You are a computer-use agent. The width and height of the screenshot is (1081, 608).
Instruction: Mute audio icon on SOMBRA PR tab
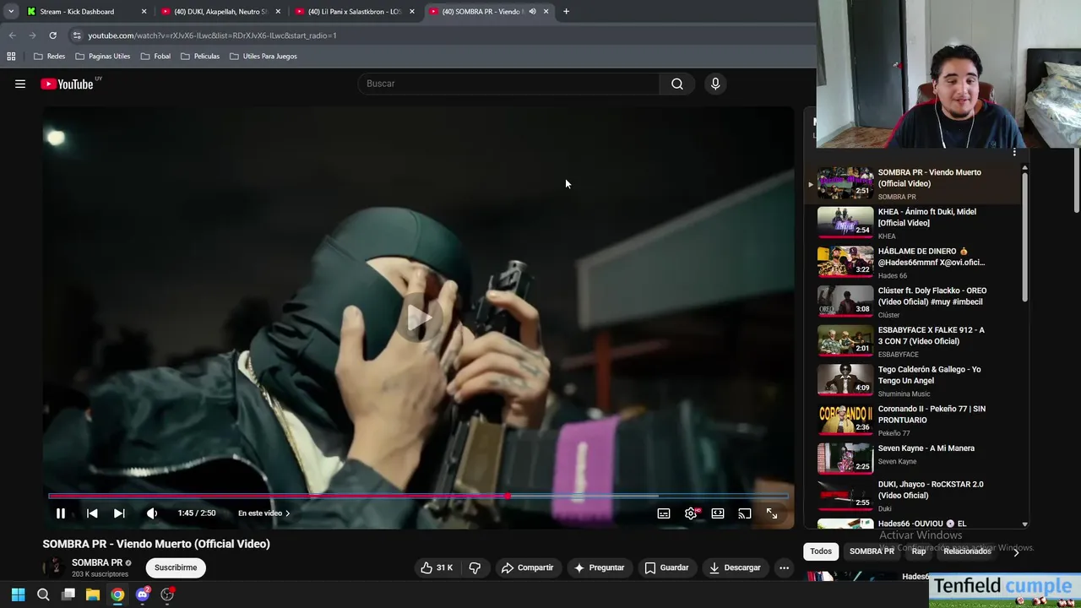point(532,12)
